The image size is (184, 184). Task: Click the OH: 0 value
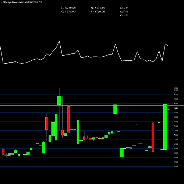coord(124,12)
